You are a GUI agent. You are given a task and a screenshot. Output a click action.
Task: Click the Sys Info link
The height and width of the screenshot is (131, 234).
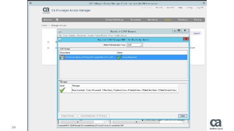(x=170, y=7)
